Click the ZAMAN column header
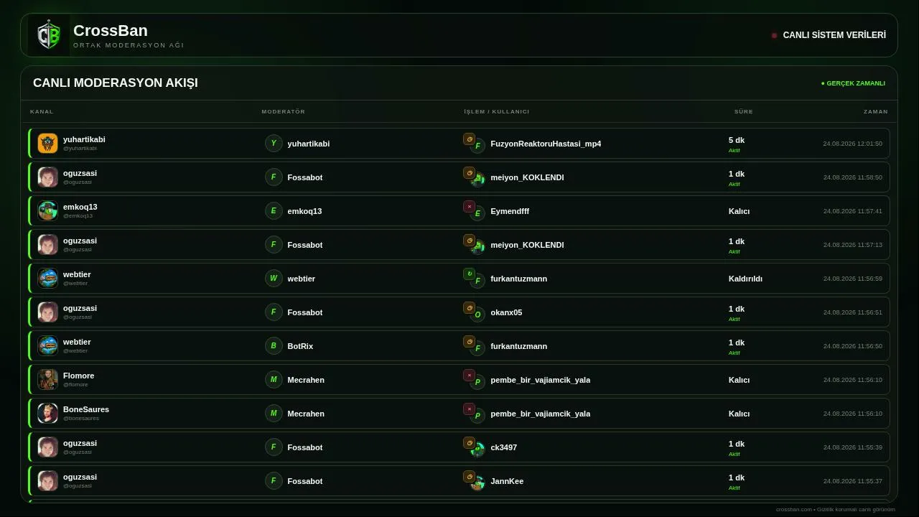 pos(876,111)
